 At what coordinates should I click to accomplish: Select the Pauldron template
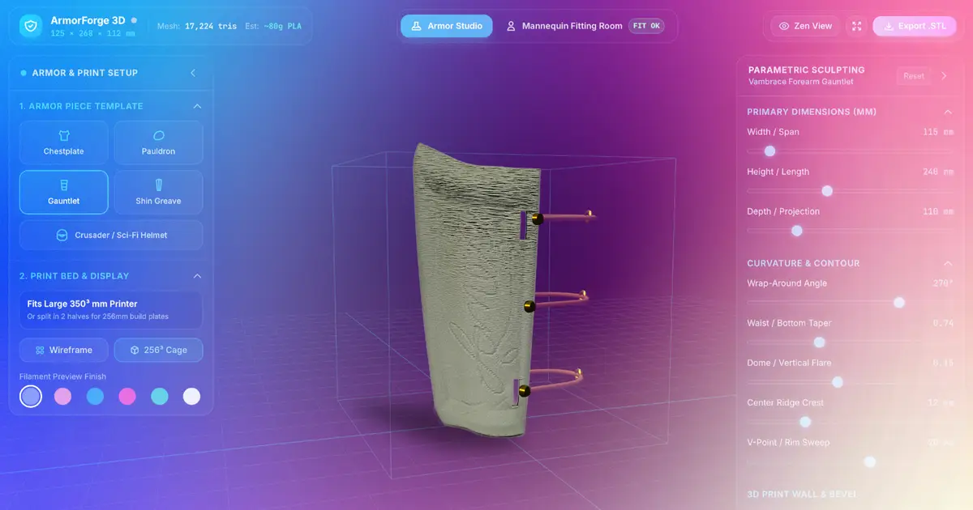point(158,142)
